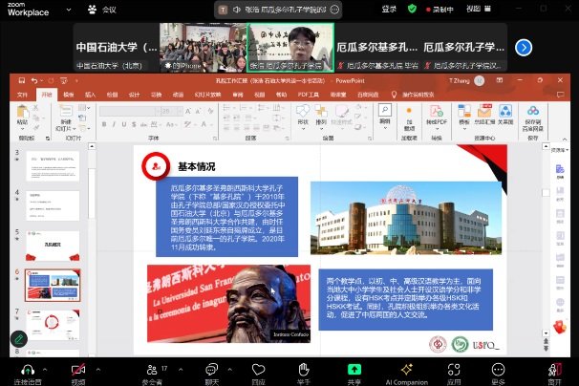Click the slide panel scroll-up arrow
This screenshot has height=386, width=579.
[x=92, y=146]
